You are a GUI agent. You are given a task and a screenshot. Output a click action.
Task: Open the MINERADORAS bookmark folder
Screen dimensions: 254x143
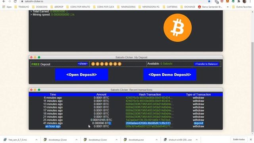[126, 7]
